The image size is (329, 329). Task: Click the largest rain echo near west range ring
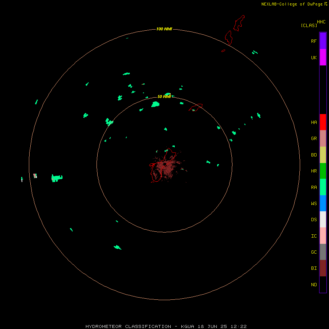pos(57,178)
